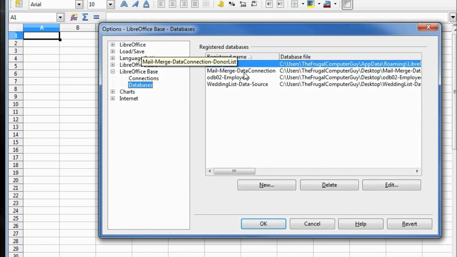Select the odb02-Employees database row
The height and width of the screenshot is (257, 457).
point(313,77)
